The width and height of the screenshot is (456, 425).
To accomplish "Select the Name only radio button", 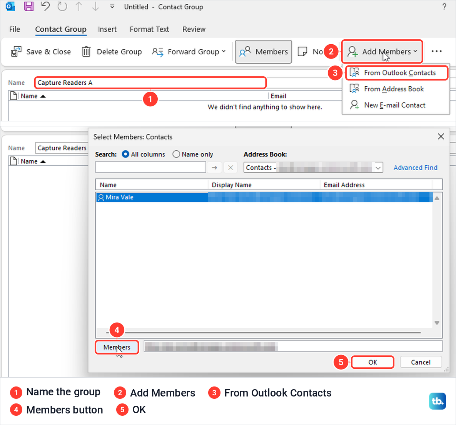I will pos(176,154).
